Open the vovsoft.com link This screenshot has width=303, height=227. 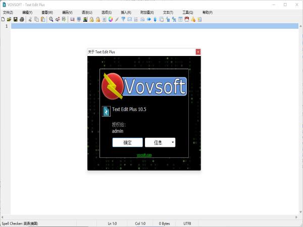tap(144, 155)
